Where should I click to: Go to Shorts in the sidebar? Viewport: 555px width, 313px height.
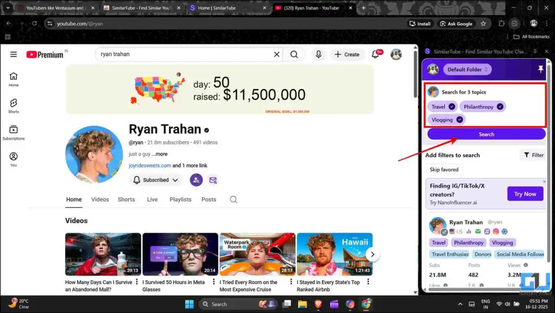point(14,105)
